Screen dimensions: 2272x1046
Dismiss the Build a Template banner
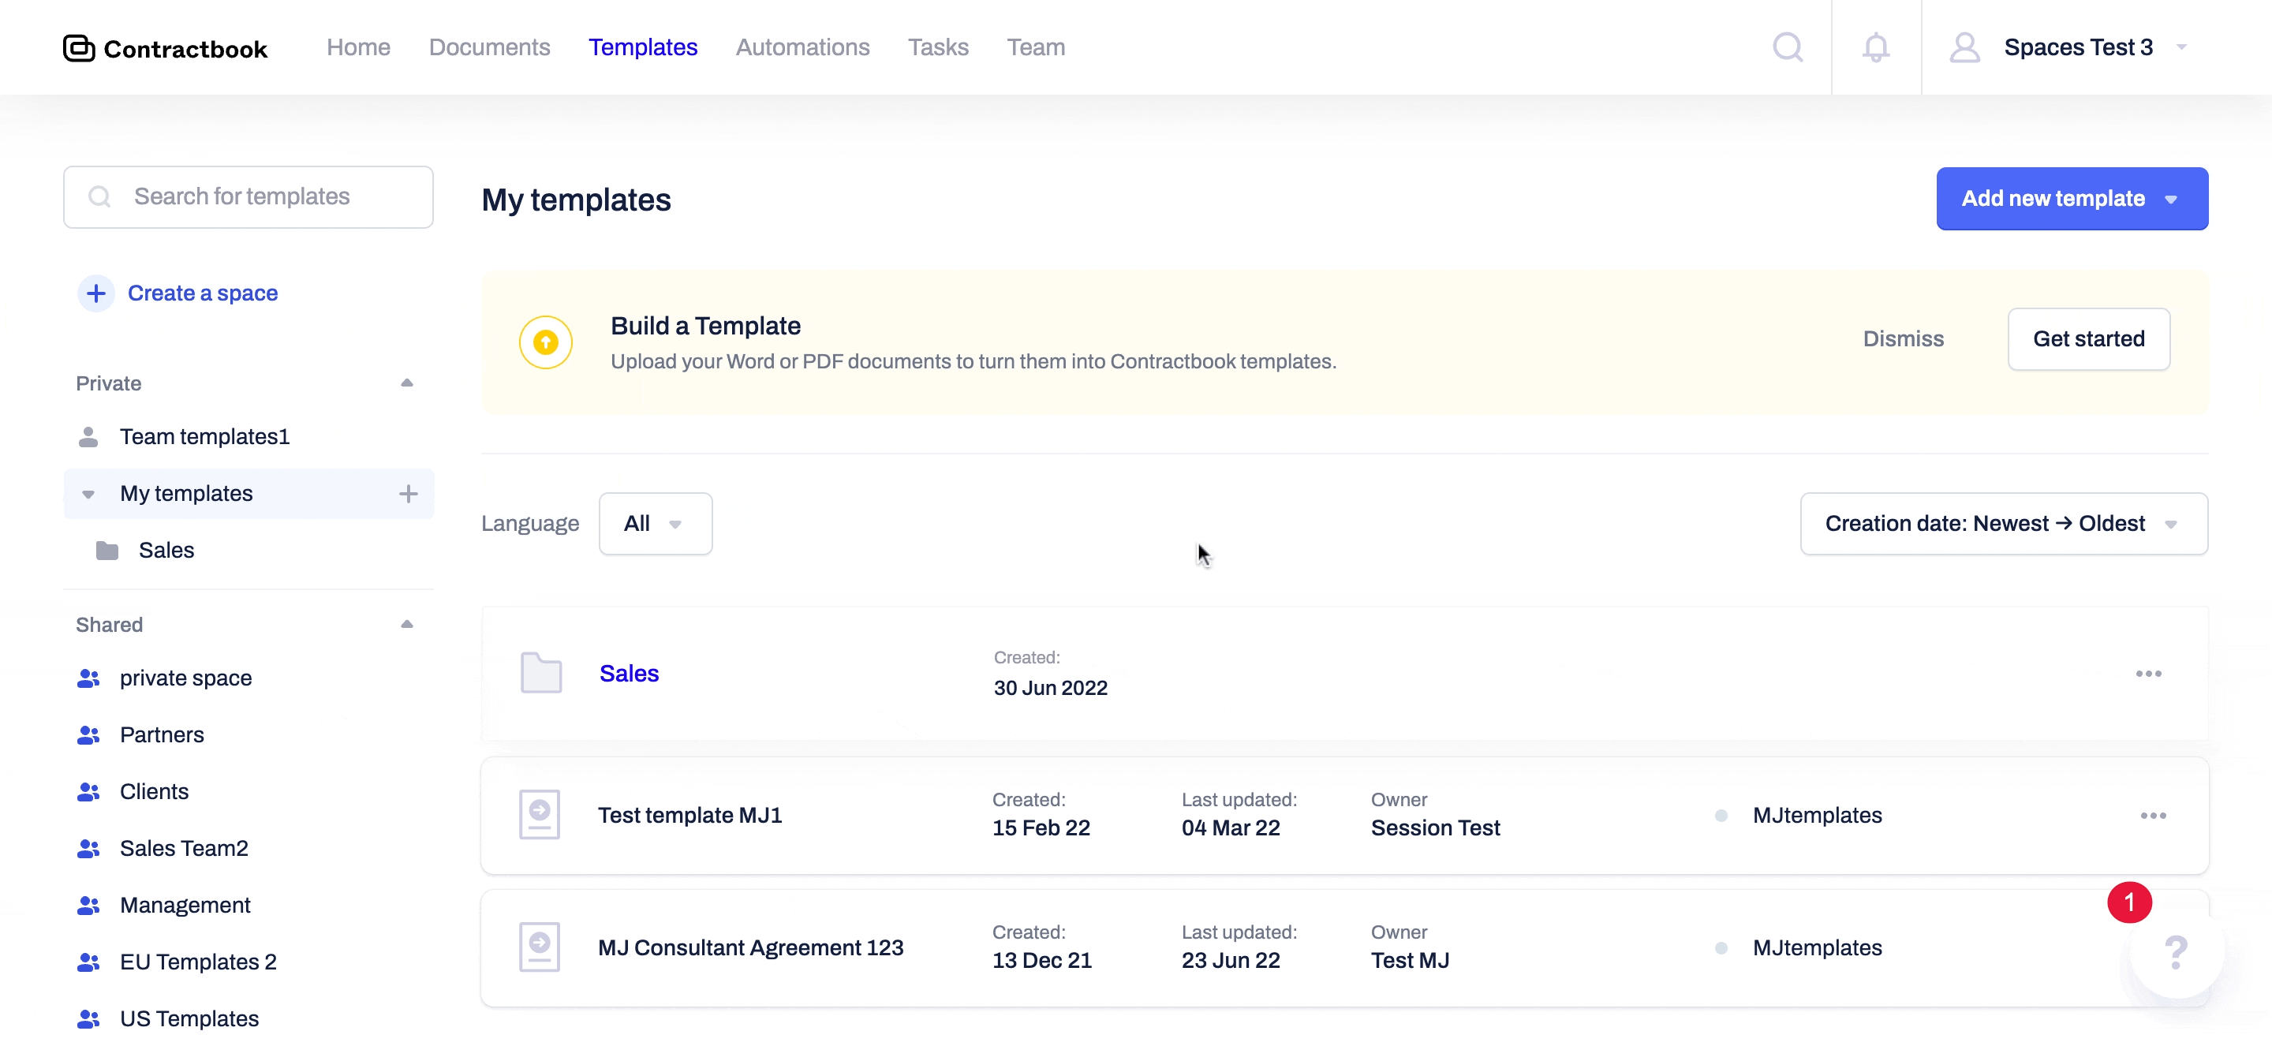click(x=1904, y=338)
